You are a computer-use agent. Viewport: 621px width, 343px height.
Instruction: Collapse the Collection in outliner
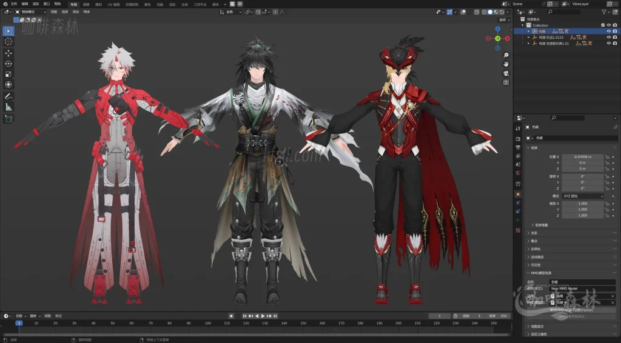523,25
